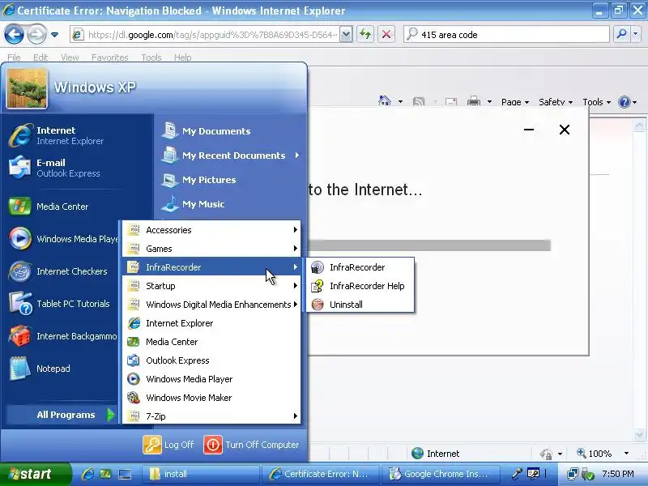Open the Page command bar menu
The width and height of the screenshot is (648, 486).
click(x=515, y=102)
